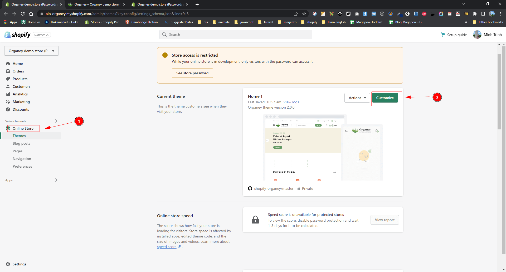Expand the Apps section chevron
The image size is (506, 272).
[x=56, y=180]
